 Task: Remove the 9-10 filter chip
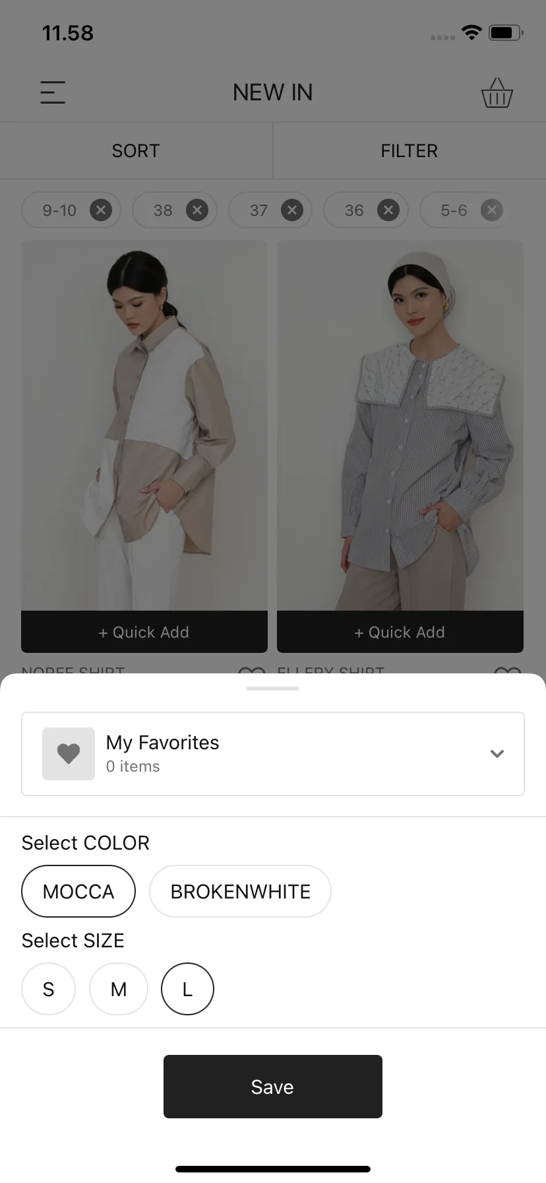click(101, 210)
